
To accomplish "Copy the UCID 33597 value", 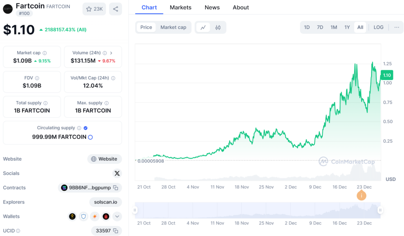I will click(x=116, y=231).
